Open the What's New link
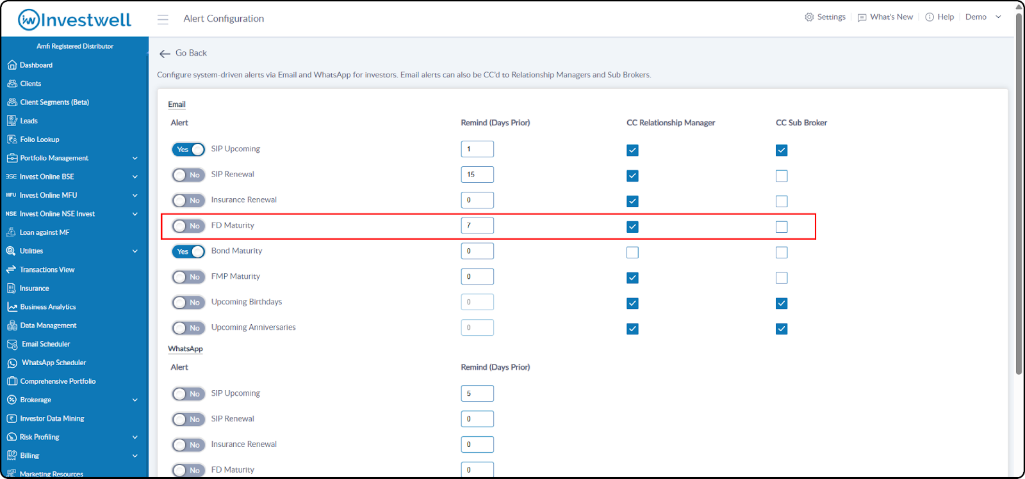The width and height of the screenshot is (1025, 479). pos(891,17)
